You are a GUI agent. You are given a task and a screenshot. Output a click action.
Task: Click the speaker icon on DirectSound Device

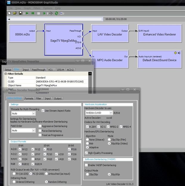[179, 53]
